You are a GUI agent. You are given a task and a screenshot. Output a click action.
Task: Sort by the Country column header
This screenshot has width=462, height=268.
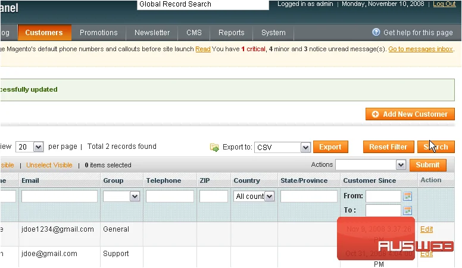246,180
